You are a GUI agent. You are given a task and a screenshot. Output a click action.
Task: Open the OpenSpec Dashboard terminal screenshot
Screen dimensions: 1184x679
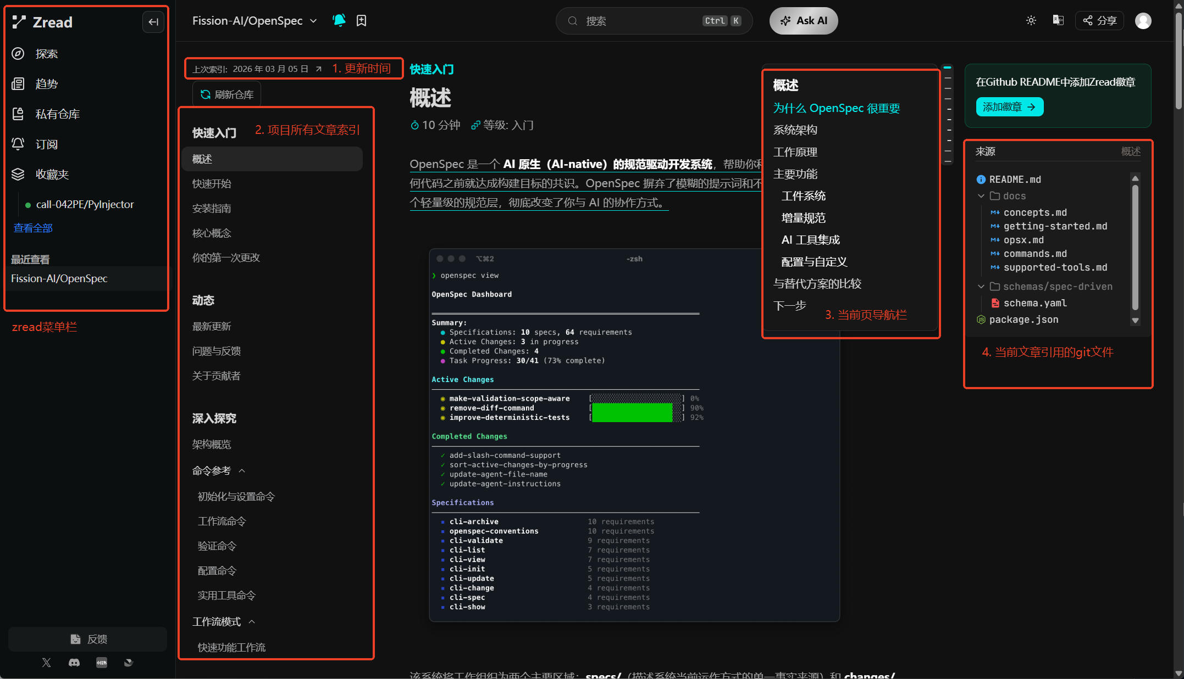(634, 435)
